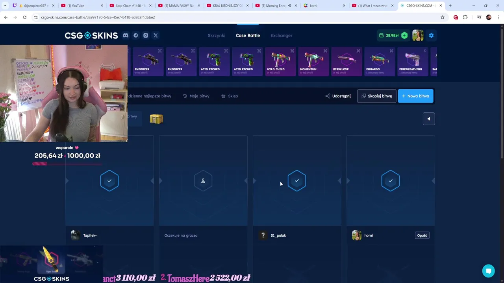Viewport: 504px width, 283px height.
Task: Switch to the Stop Cham #1446 tab
Action: point(130,6)
